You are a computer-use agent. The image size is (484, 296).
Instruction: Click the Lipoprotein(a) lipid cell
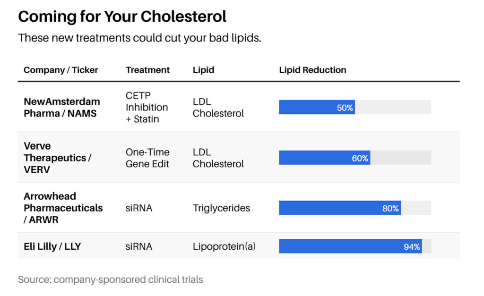[224, 246]
